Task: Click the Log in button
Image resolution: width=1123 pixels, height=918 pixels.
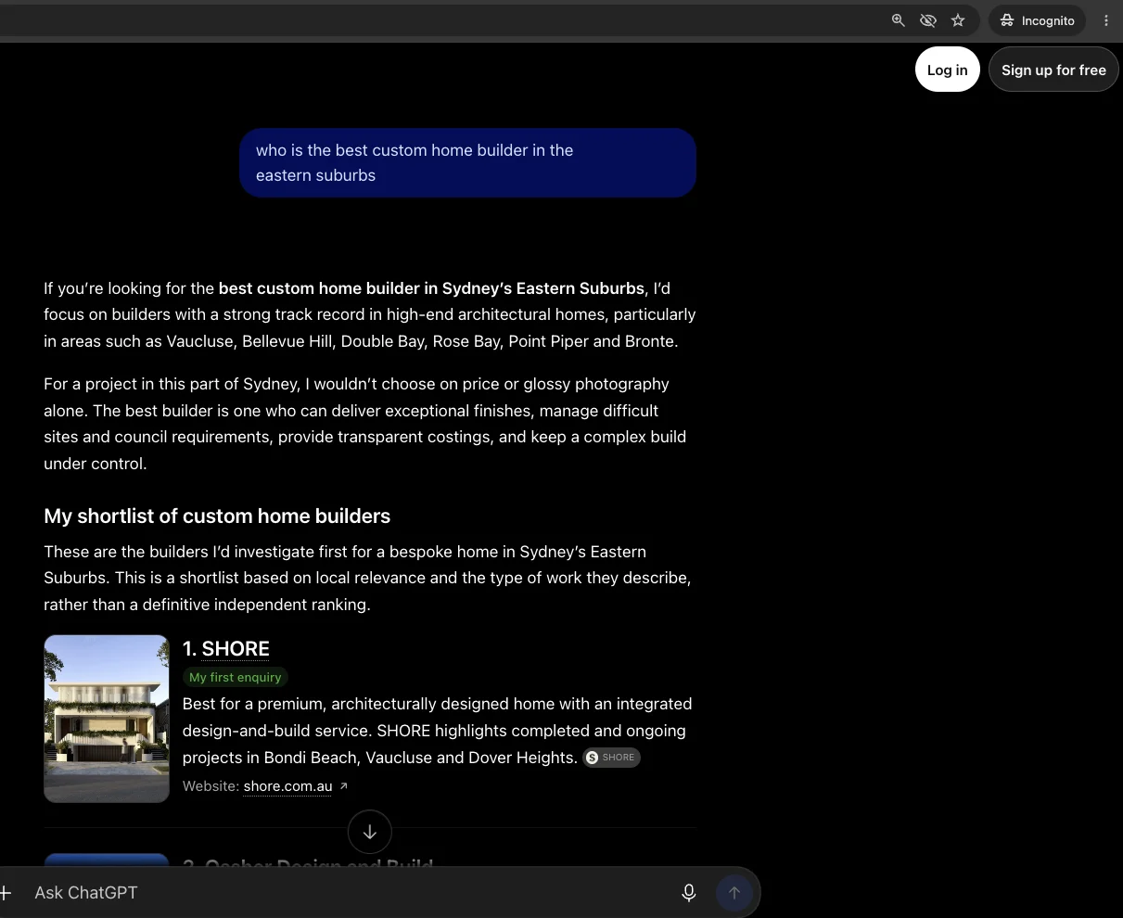Action: click(947, 70)
